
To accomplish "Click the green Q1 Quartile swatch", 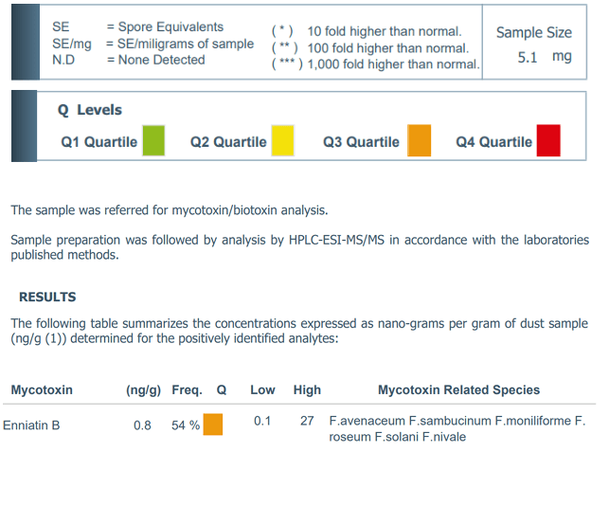I will click(153, 140).
